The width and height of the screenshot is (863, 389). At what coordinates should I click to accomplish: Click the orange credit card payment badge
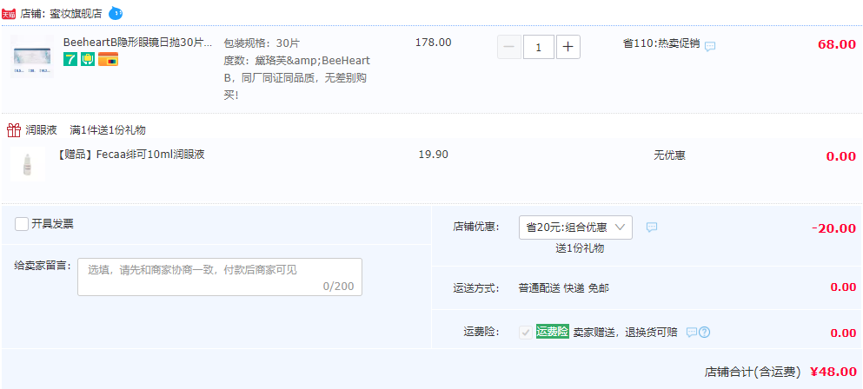[x=109, y=59]
